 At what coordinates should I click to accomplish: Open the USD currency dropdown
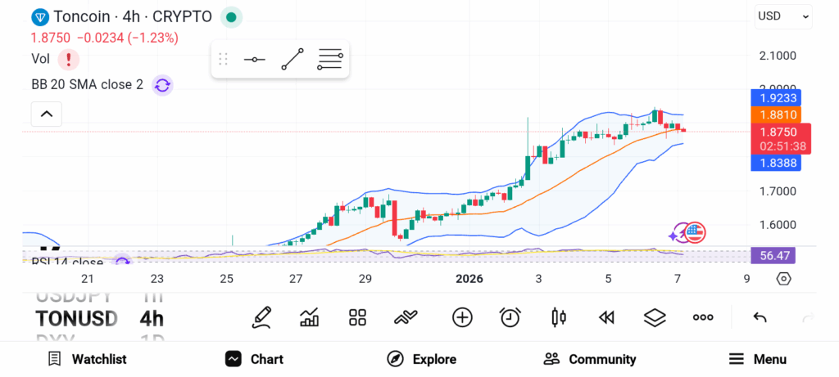[783, 16]
